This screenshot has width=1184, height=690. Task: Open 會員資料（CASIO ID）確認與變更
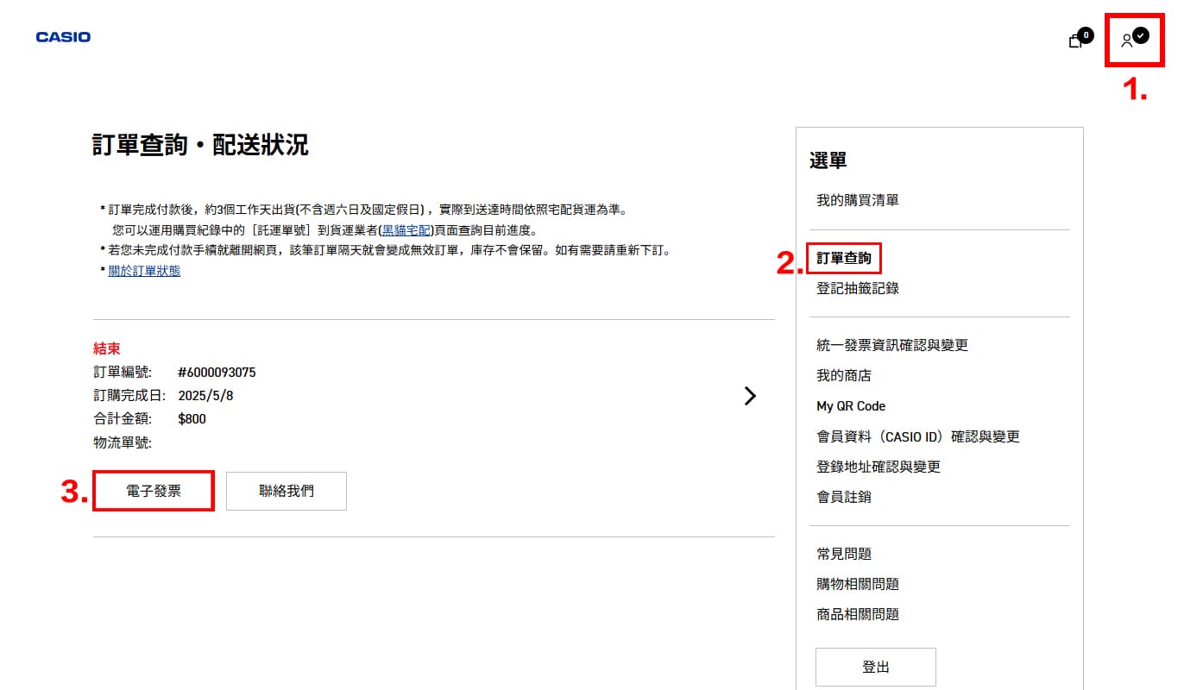click(917, 436)
